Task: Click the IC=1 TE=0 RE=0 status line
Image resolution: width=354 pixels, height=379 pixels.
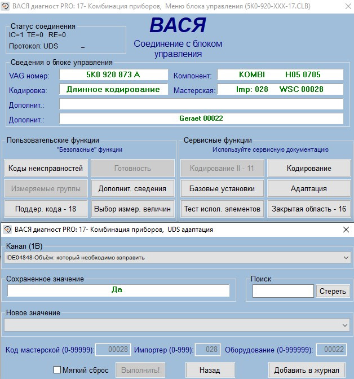Action: click(37, 35)
